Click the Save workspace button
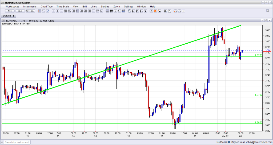Image resolution: width=273 pixels, height=145 pixels. 20,11
